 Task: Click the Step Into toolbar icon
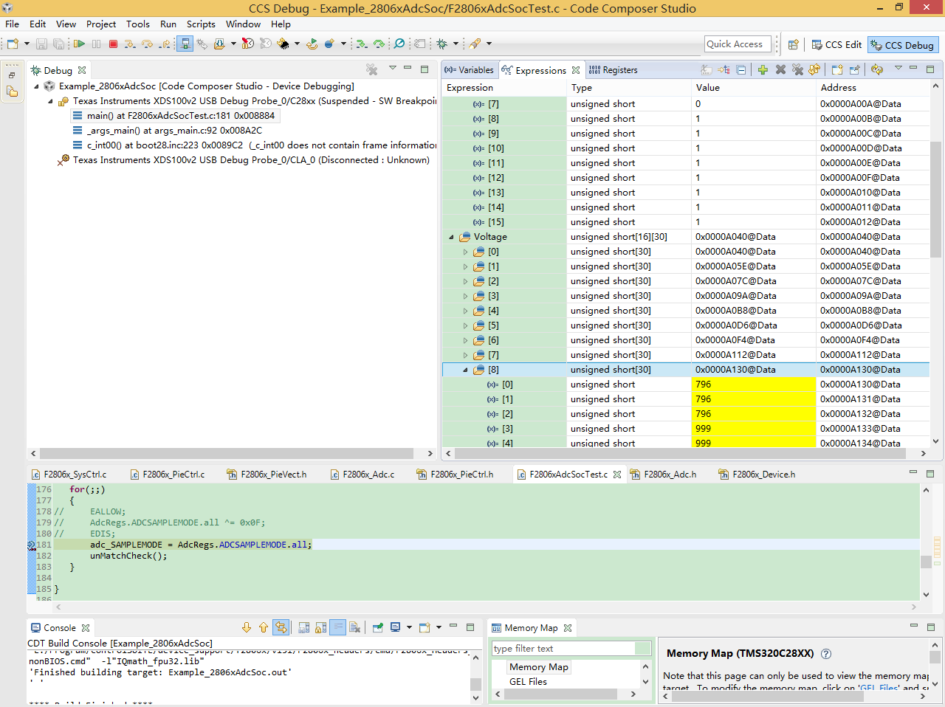coord(130,44)
